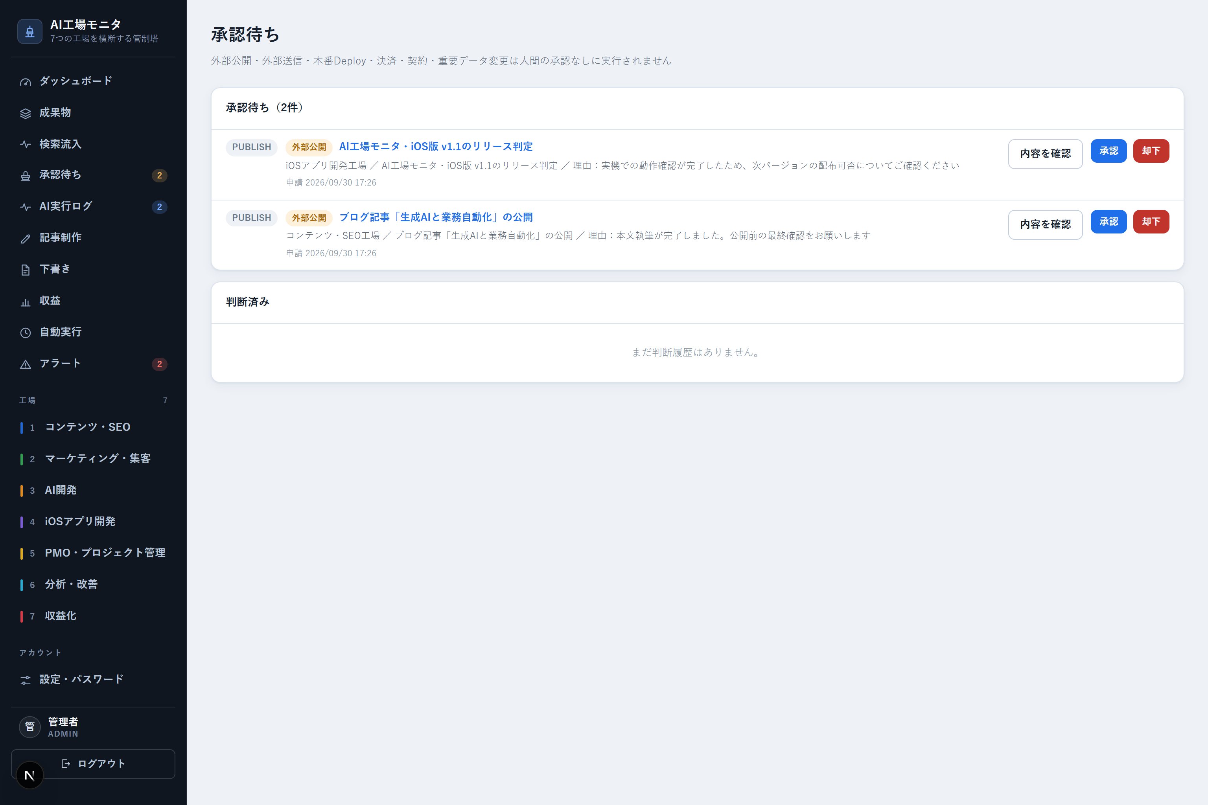The image size is (1208, 805).
Task: Open AI実行ログ via its activity icon
Action: pyautogui.click(x=25, y=207)
